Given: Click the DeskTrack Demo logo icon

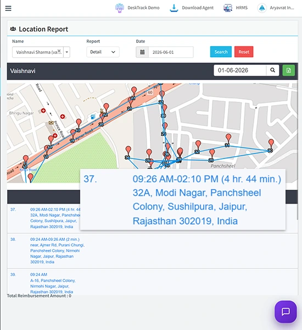Looking at the screenshot, I should 119,8.
